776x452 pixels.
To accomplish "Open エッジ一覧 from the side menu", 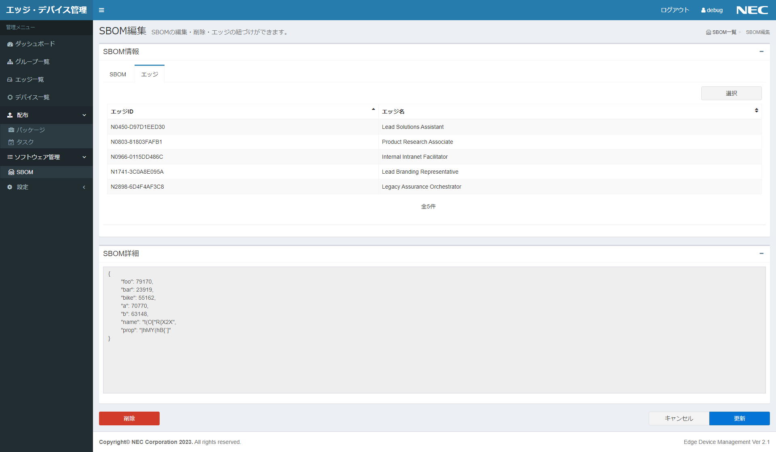I will (x=30, y=80).
